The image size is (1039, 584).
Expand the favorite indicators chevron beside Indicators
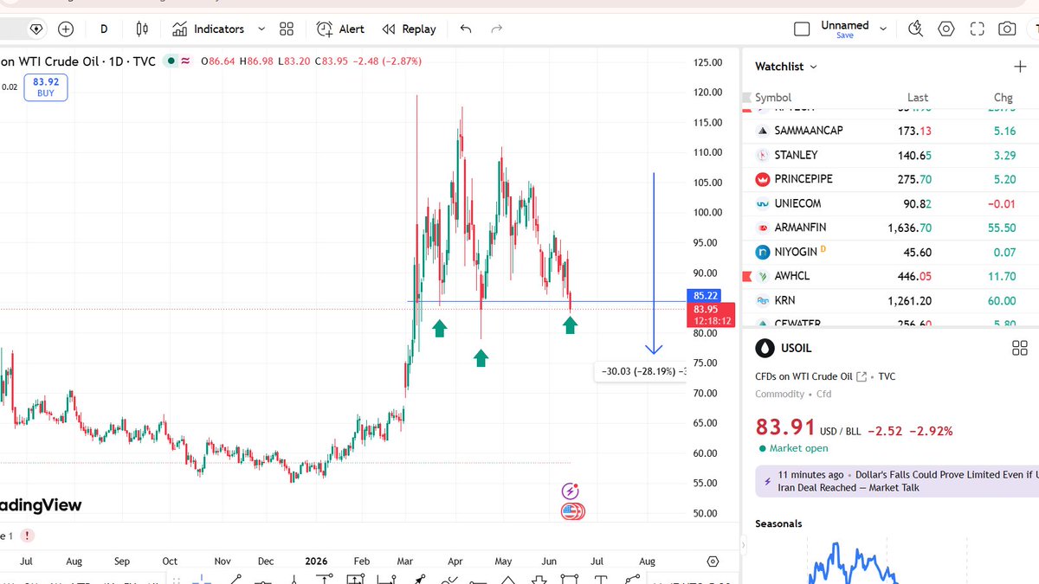click(261, 29)
